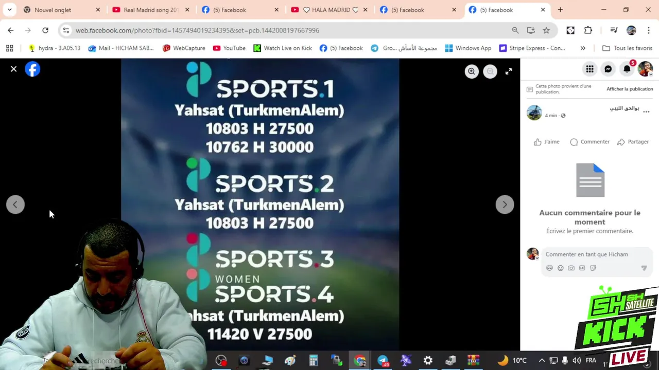Click the Commenter button

pyautogui.click(x=590, y=142)
